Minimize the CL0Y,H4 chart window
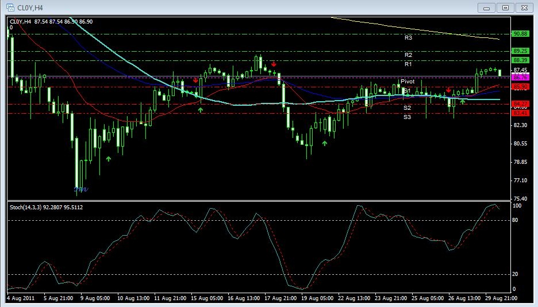The height and width of the screenshot is (307, 538). (486, 7)
